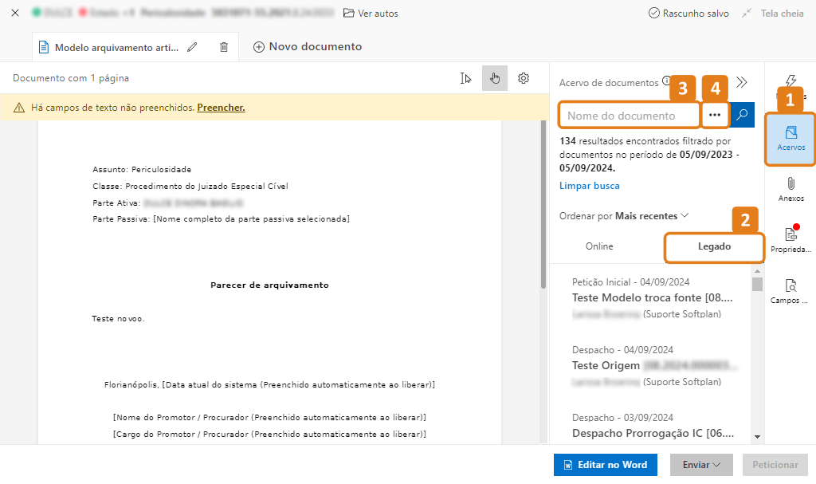
Task: Delete document with the trash icon
Action: [x=224, y=47]
